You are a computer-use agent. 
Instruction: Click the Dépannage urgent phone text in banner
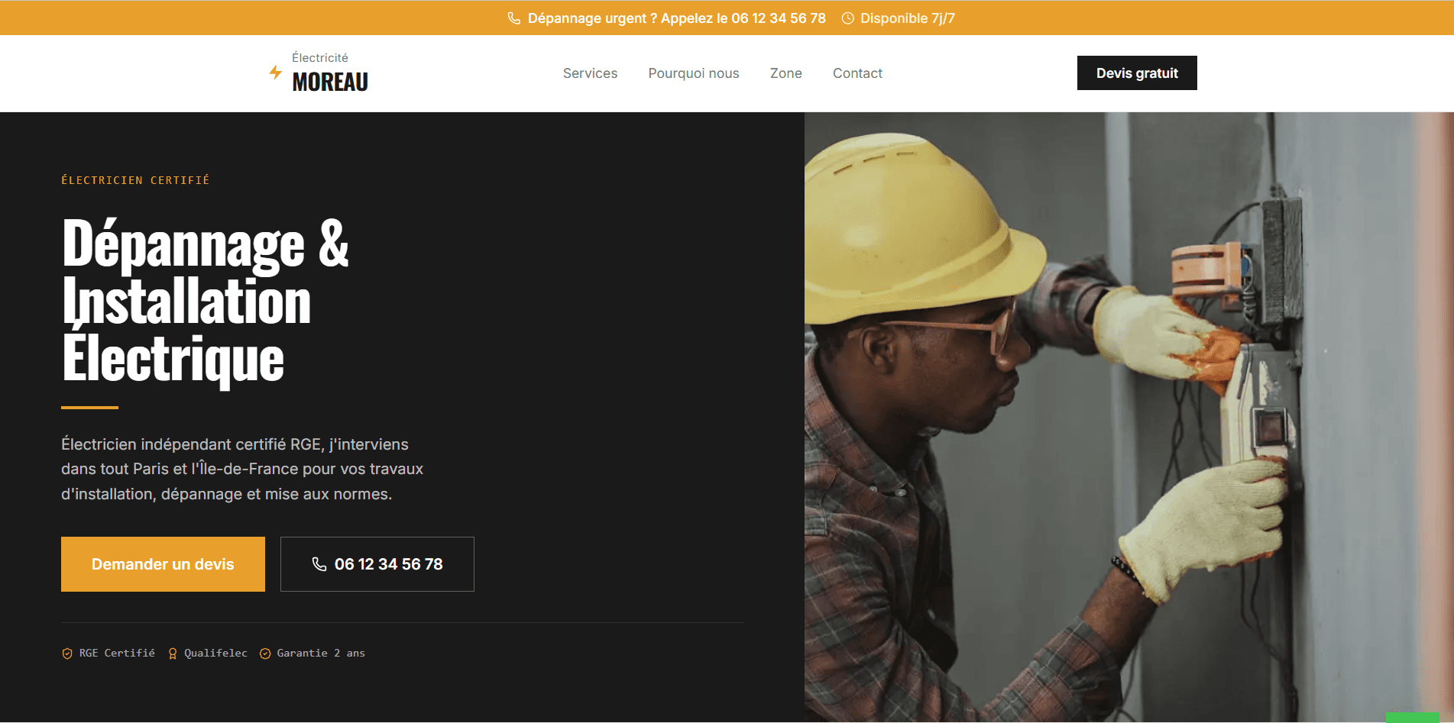676,18
